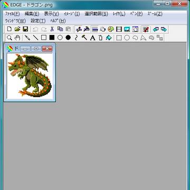This screenshot has height=190, width=190.
Task: Open the ペン(P) menu
Action: 136,14
